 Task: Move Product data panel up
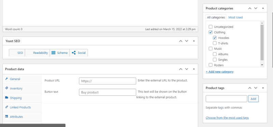click(181, 69)
